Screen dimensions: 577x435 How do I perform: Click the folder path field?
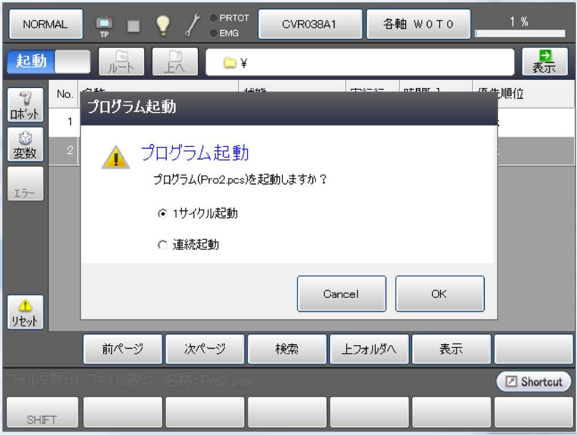click(360, 62)
